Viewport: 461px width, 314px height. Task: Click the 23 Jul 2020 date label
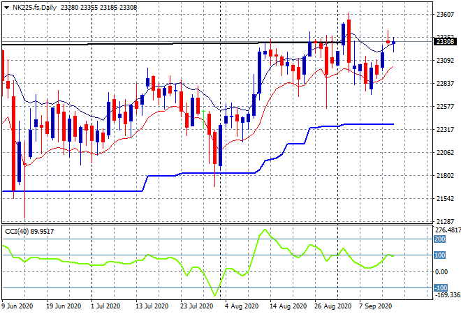click(x=196, y=306)
